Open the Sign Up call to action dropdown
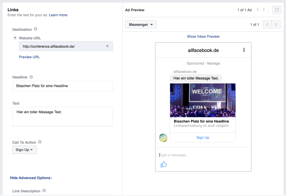The image size is (286, 196). click(25, 150)
